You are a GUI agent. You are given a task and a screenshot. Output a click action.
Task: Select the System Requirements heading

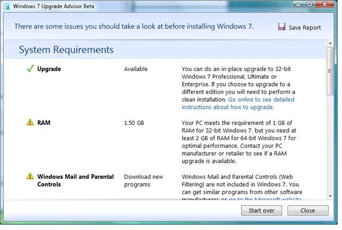66,50
